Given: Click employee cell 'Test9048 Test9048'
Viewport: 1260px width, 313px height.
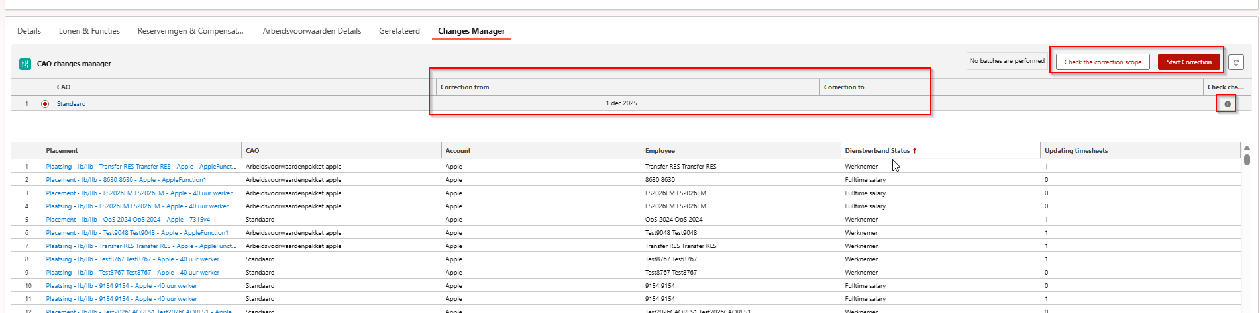Looking at the screenshot, I should pos(671,233).
